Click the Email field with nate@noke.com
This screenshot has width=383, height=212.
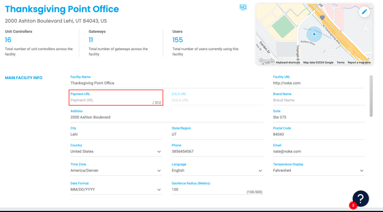click(x=319, y=151)
